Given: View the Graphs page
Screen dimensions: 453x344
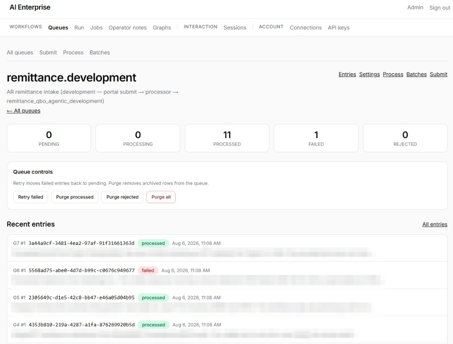Looking at the screenshot, I should pyautogui.click(x=162, y=27).
